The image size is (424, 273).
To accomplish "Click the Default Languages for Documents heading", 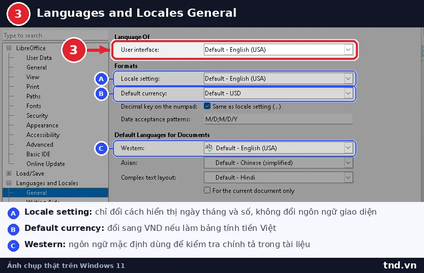I will click(x=162, y=135).
